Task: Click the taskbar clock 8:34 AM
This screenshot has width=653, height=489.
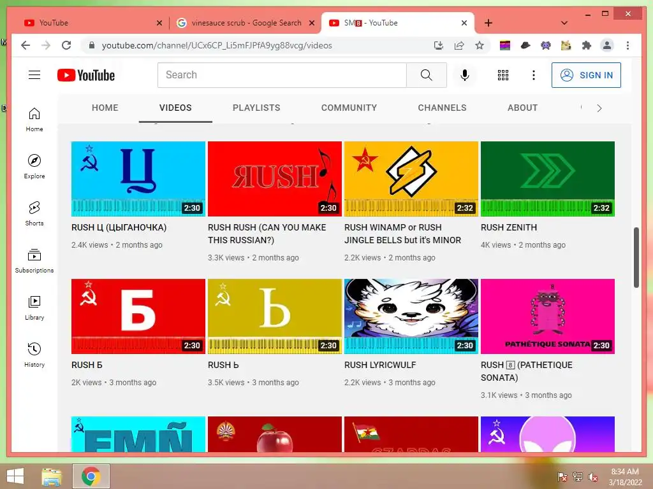Action: [x=625, y=476]
